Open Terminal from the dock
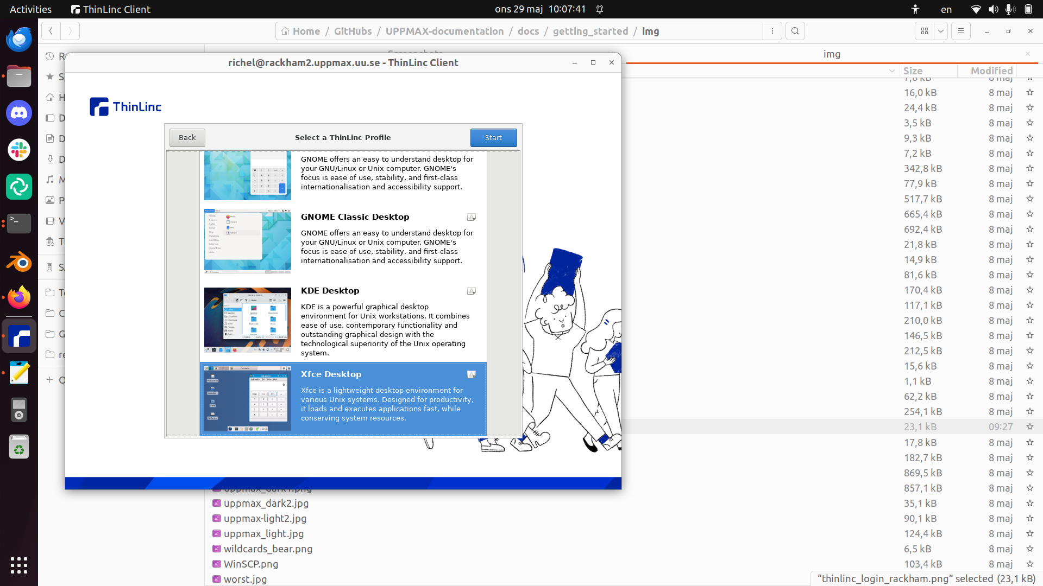This screenshot has height=586, width=1043. 19,224
